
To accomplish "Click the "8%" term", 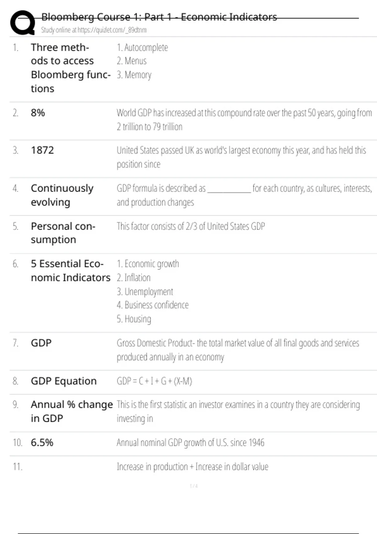I will pos(38,113).
